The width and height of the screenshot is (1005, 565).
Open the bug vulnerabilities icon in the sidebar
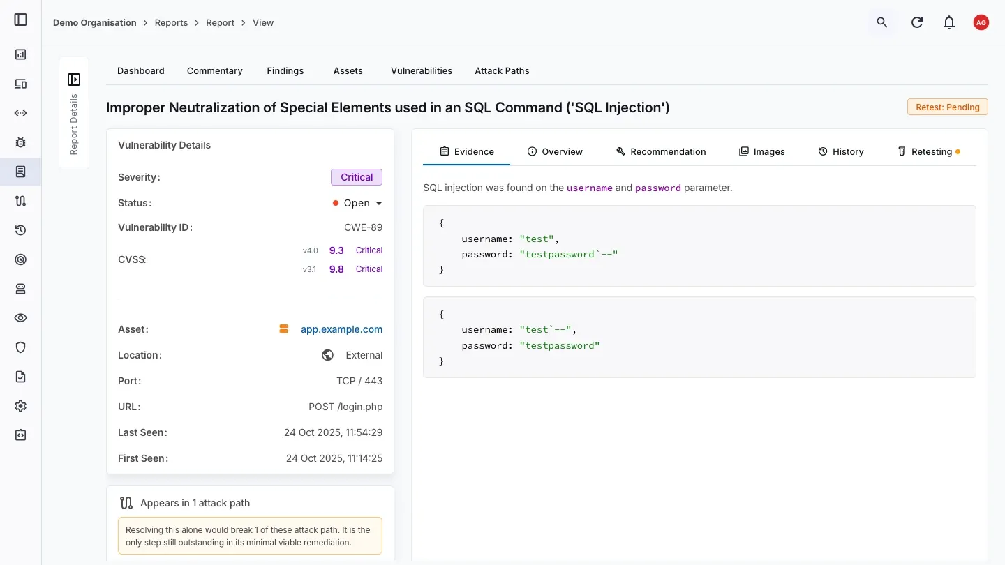pyautogui.click(x=20, y=142)
